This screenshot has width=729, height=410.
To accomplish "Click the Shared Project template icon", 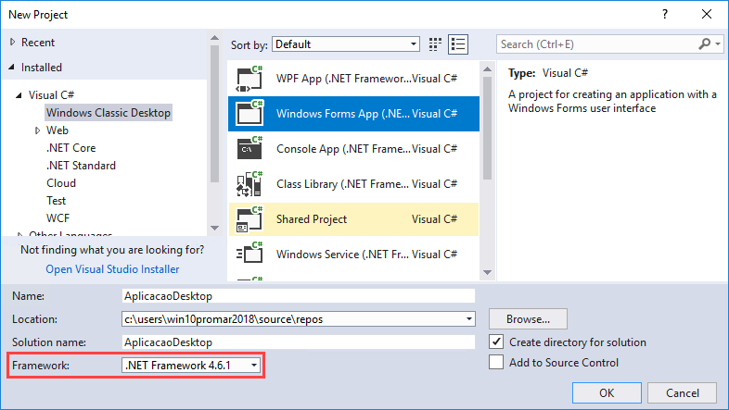I will (249, 219).
